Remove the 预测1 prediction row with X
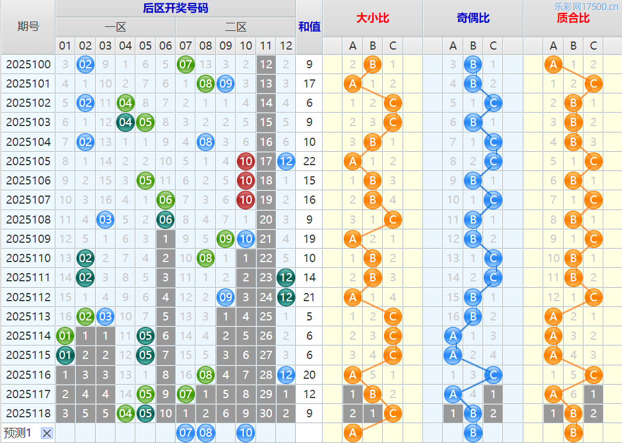 coord(47,433)
